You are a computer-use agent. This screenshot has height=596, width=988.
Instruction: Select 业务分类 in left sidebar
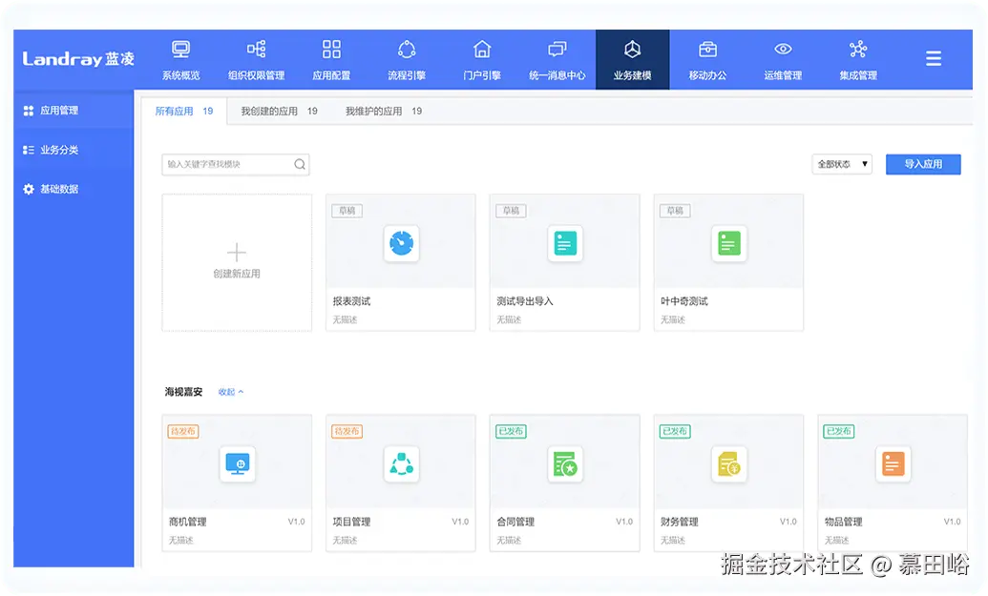point(74,150)
